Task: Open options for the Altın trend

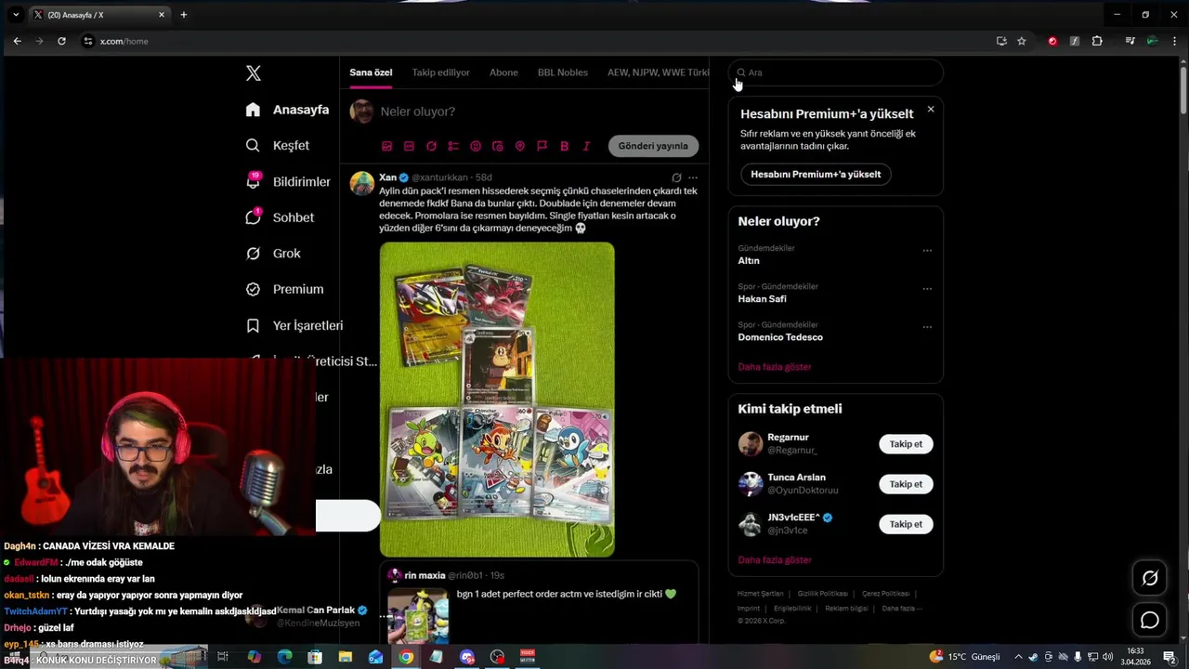Action: (x=927, y=251)
